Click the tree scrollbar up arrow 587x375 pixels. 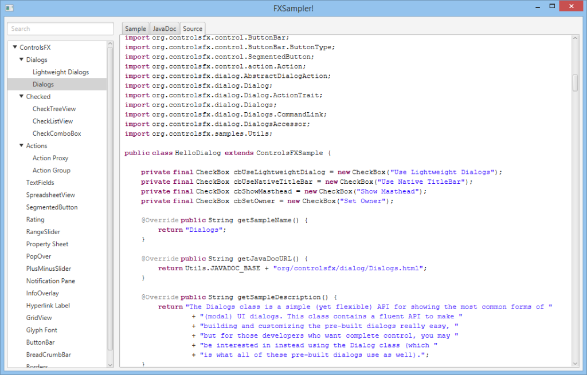click(x=110, y=44)
